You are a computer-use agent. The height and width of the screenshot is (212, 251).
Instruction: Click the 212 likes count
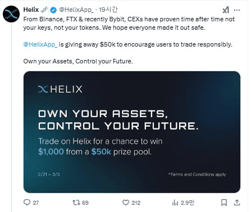click(136, 202)
